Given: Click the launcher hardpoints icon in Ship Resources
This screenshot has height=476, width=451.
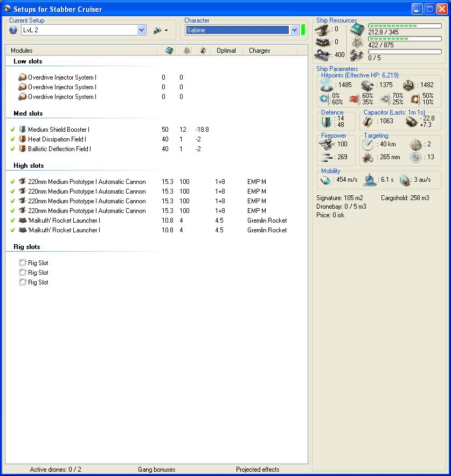Looking at the screenshot, I should tap(323, 42).
